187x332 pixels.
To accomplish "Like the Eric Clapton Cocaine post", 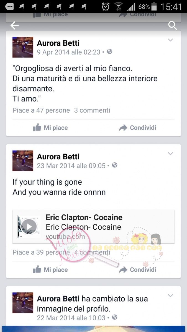I will (x=50, y=269).
